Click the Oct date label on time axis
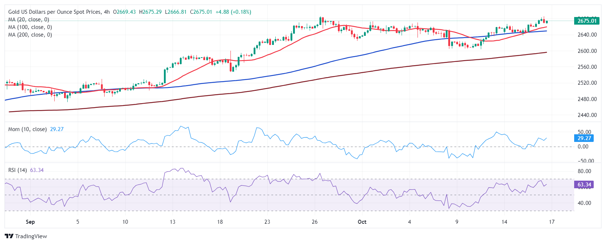 (362, 222)
